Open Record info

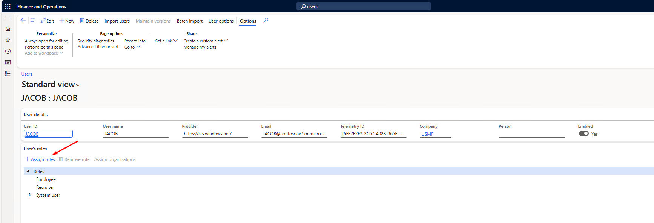coord(135,41)
